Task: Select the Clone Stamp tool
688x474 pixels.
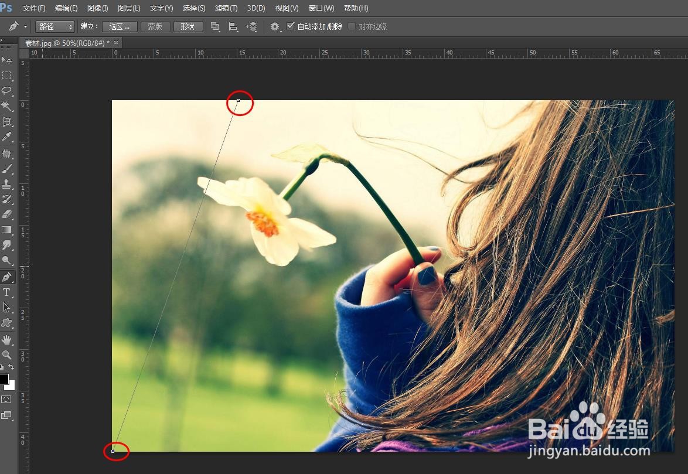Action: (6, 184)
